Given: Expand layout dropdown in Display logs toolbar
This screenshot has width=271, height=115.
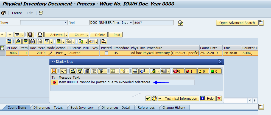Looking at the screenshot, I should [x=169, y=71].
